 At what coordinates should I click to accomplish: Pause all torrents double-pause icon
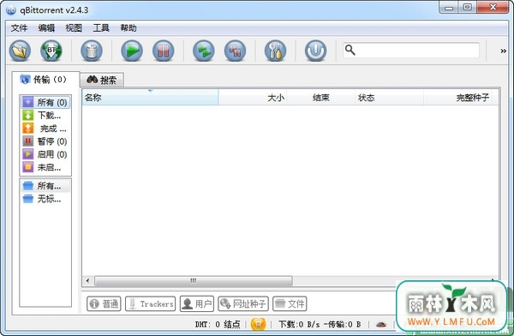pos(235,51)
